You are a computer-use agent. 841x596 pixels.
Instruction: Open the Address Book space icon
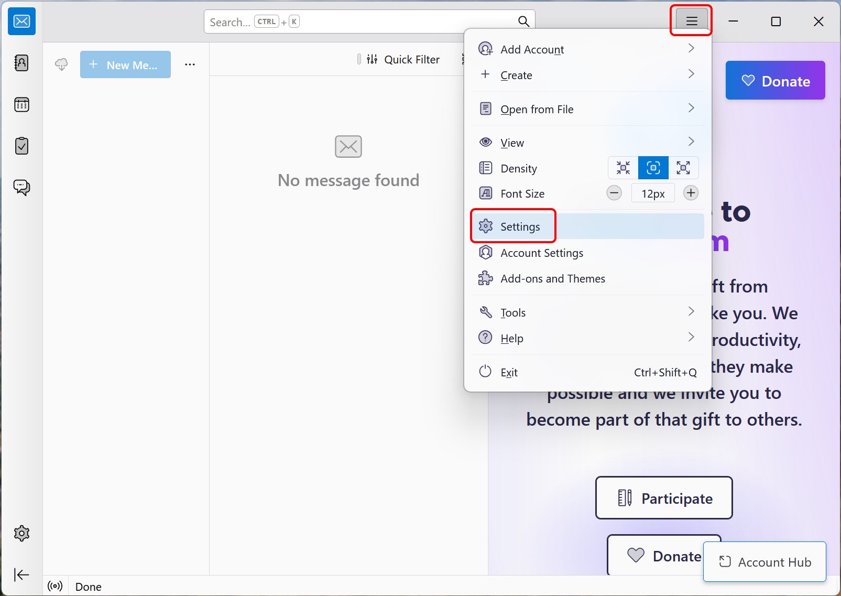pos(21,63)
